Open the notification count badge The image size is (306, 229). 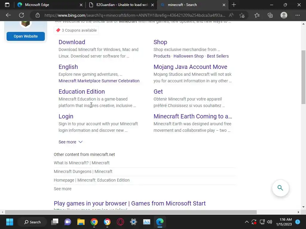click(297, 222)
